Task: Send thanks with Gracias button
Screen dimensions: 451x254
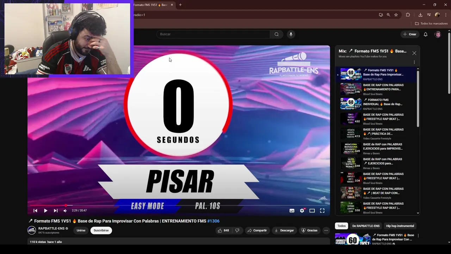Action: coord(309,230)
